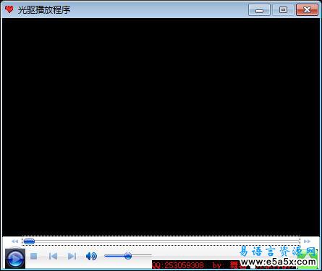322x271 pixels.
Task: Click the volume slider knob
Action: 128,256
